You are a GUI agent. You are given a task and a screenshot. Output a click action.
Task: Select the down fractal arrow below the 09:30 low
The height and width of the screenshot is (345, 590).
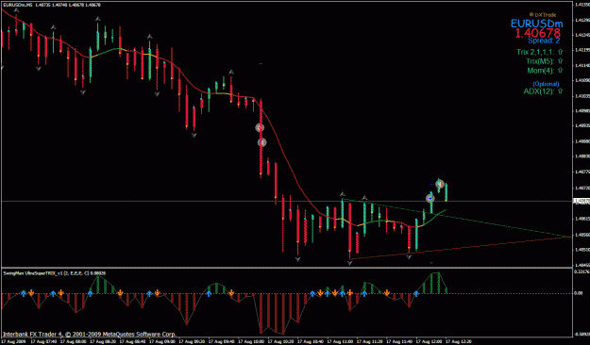click(194, 136)
